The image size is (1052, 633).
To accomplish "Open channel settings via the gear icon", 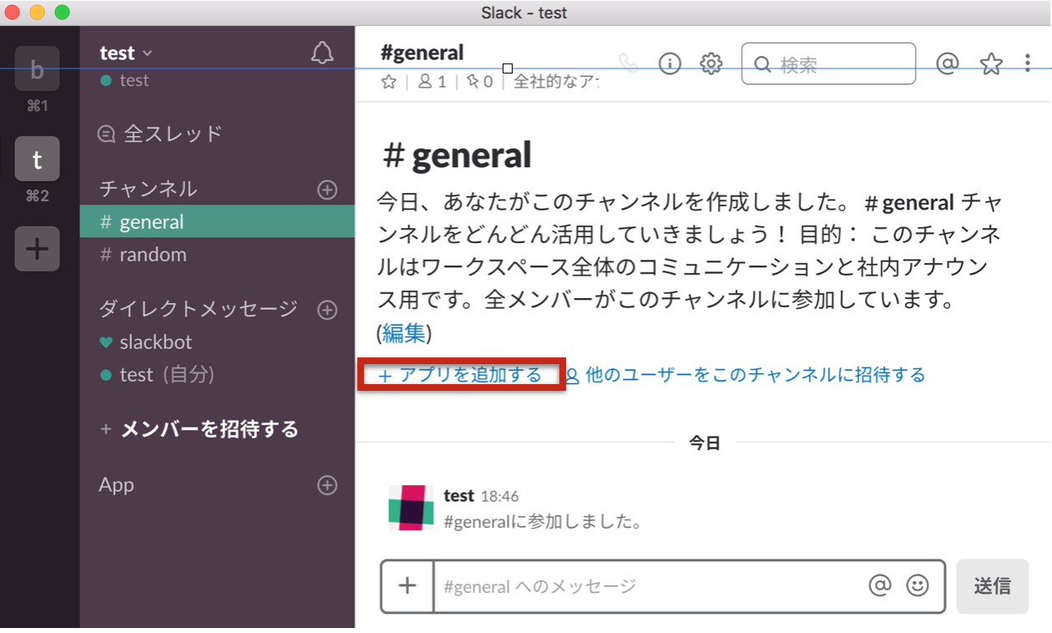I will pos(711,63).
